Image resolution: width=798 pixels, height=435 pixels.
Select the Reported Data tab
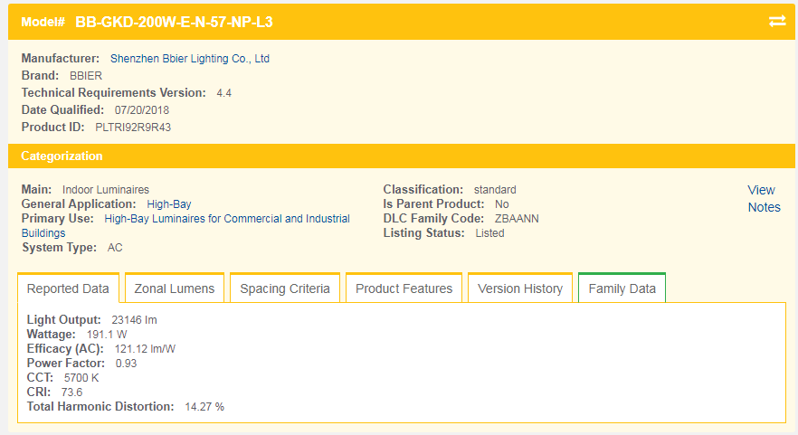pyautogui.click(x=68, y=288)
